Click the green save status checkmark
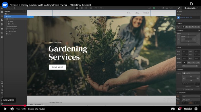Screen dimensions: 201x112 pyautogui.click(x=154, y=8)
